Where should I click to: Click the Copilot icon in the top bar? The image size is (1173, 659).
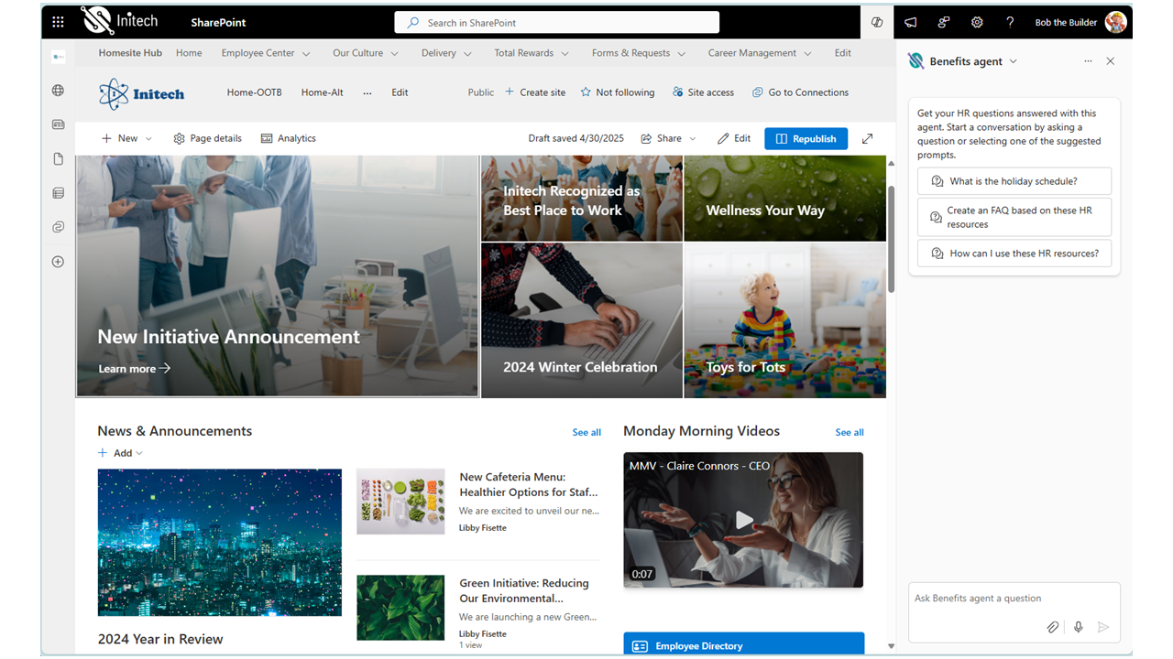[877, 22]
